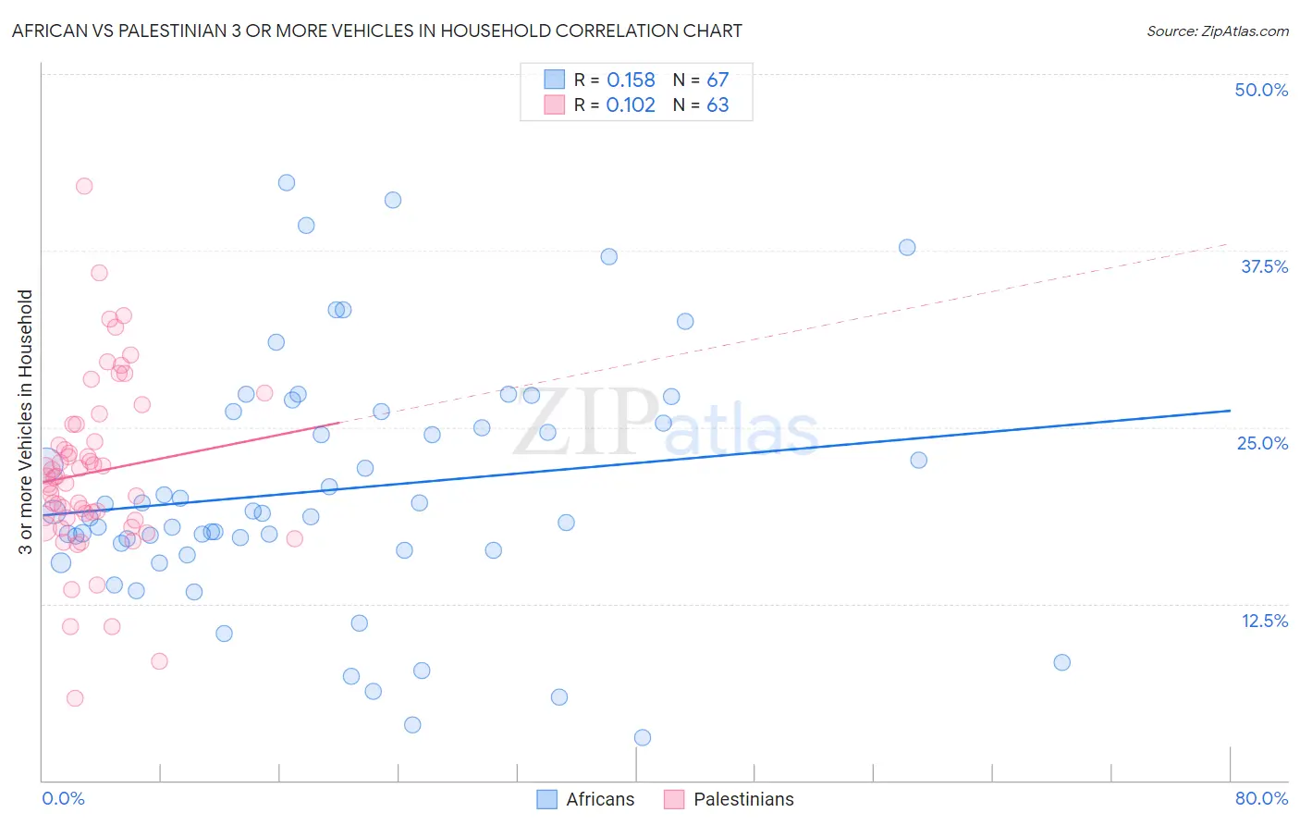Click the chart title text
The width and height of the screenshot is (1300, 825).
tap(377, 31)
